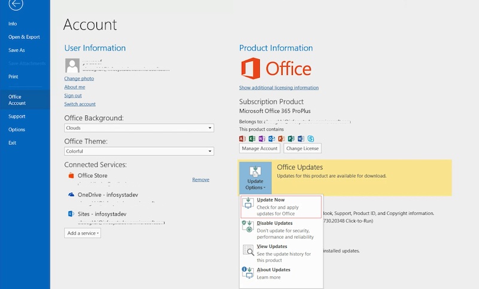Click the Excel app icon
479x289 pixels.
(x=252, y=139)
